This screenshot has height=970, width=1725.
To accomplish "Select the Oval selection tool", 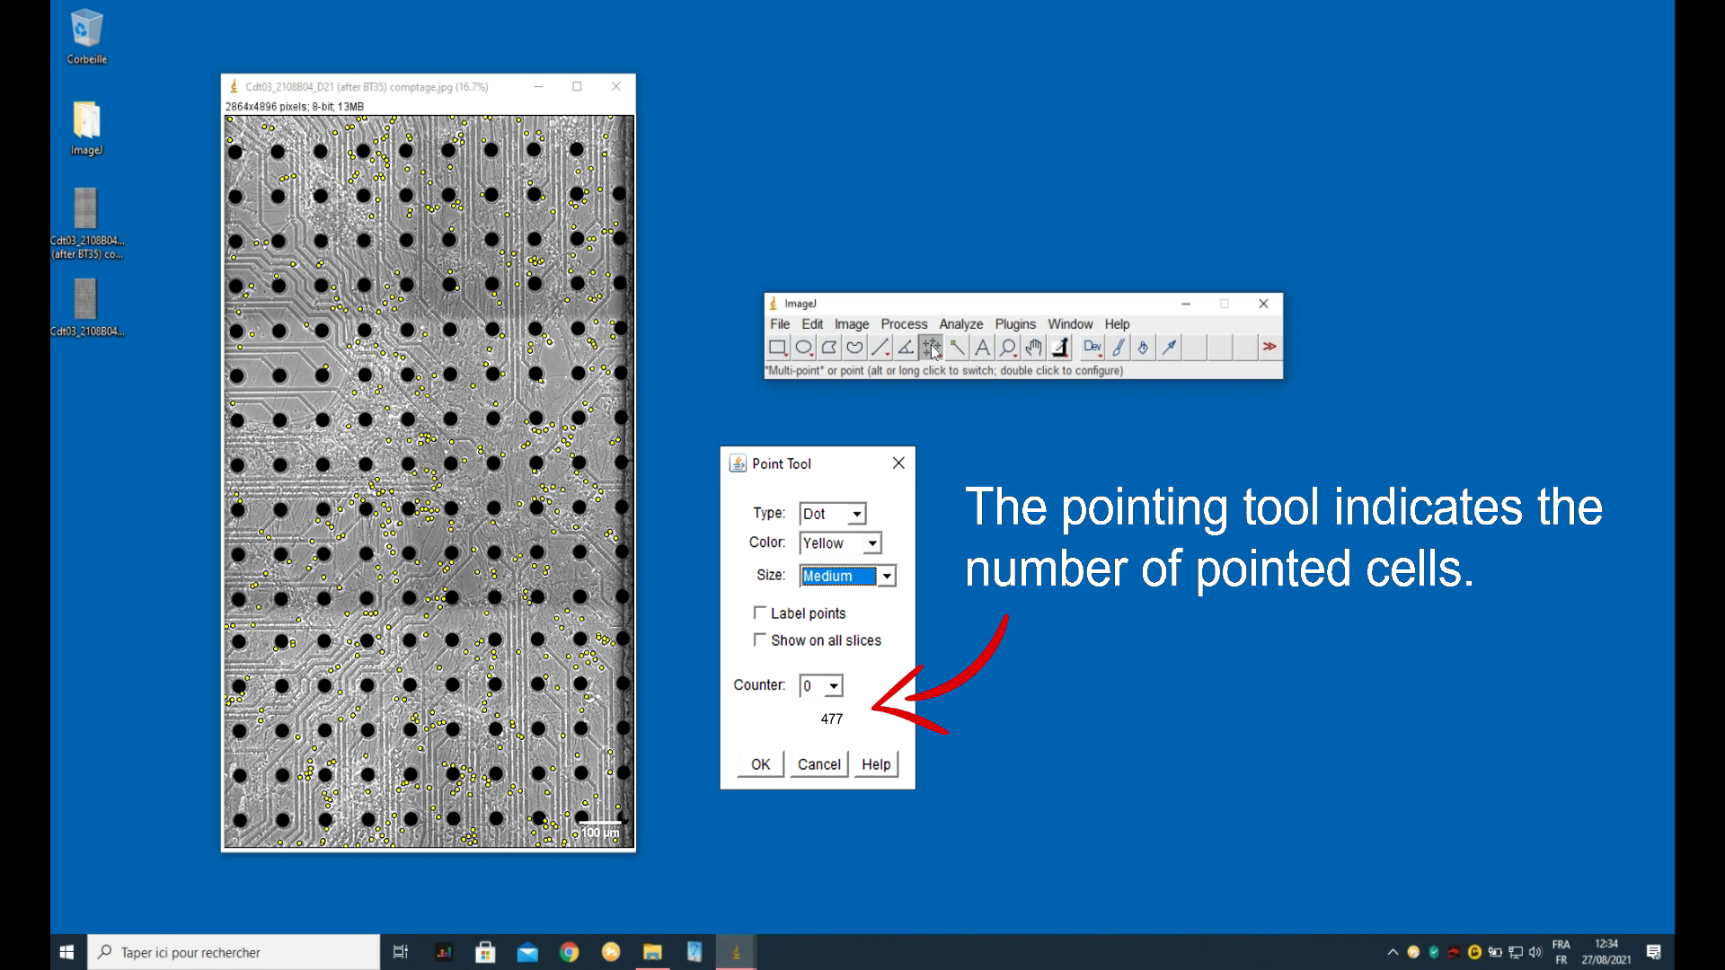I will (803, 348).
